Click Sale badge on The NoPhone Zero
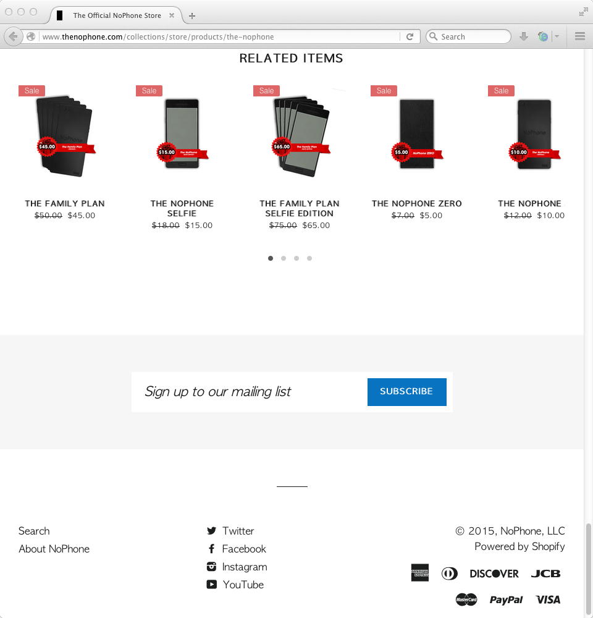 click(384, 91)
